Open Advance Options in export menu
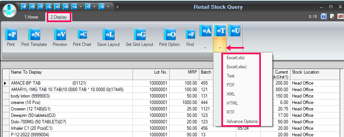Viewport: 344px width, 137px height. click(242, 121)
